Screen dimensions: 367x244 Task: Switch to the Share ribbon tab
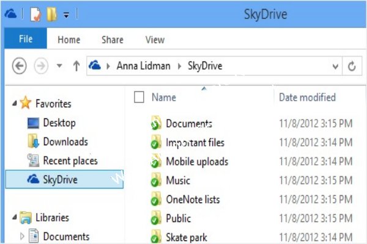[113, 40]
